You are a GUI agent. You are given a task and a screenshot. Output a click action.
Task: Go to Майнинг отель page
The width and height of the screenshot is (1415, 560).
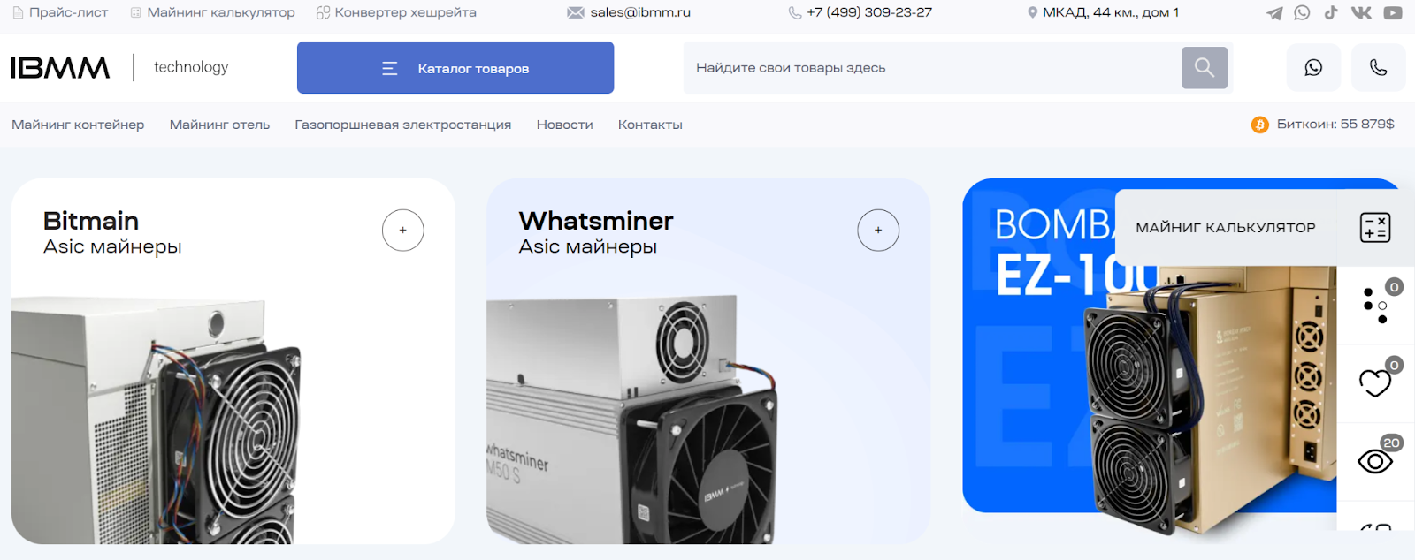click(219, 125)
